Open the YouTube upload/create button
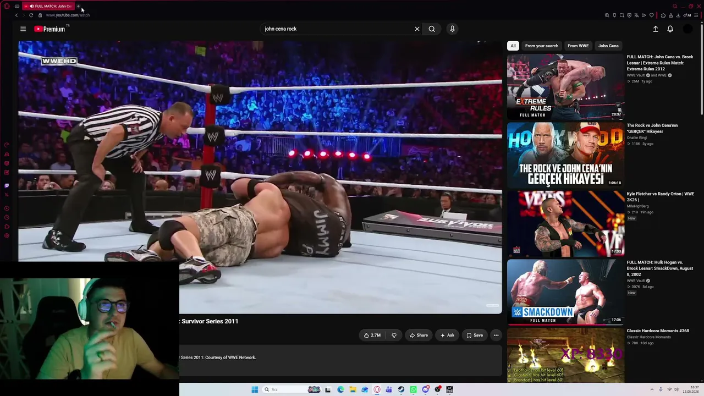The width and height of the screenshot is (704, 396). [656, 29]
